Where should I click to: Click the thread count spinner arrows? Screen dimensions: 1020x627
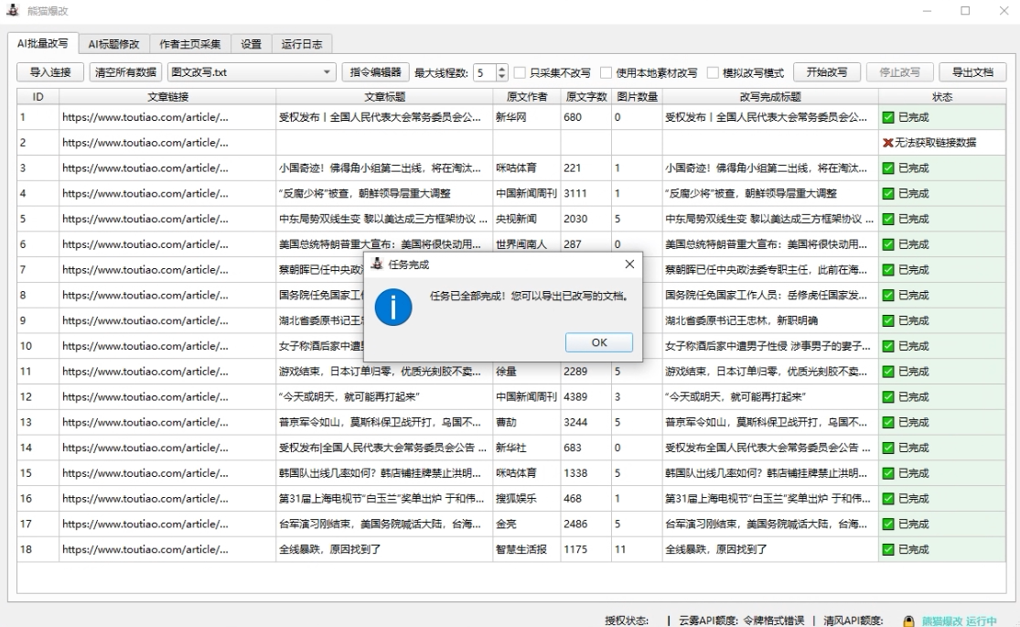point(501,72)
